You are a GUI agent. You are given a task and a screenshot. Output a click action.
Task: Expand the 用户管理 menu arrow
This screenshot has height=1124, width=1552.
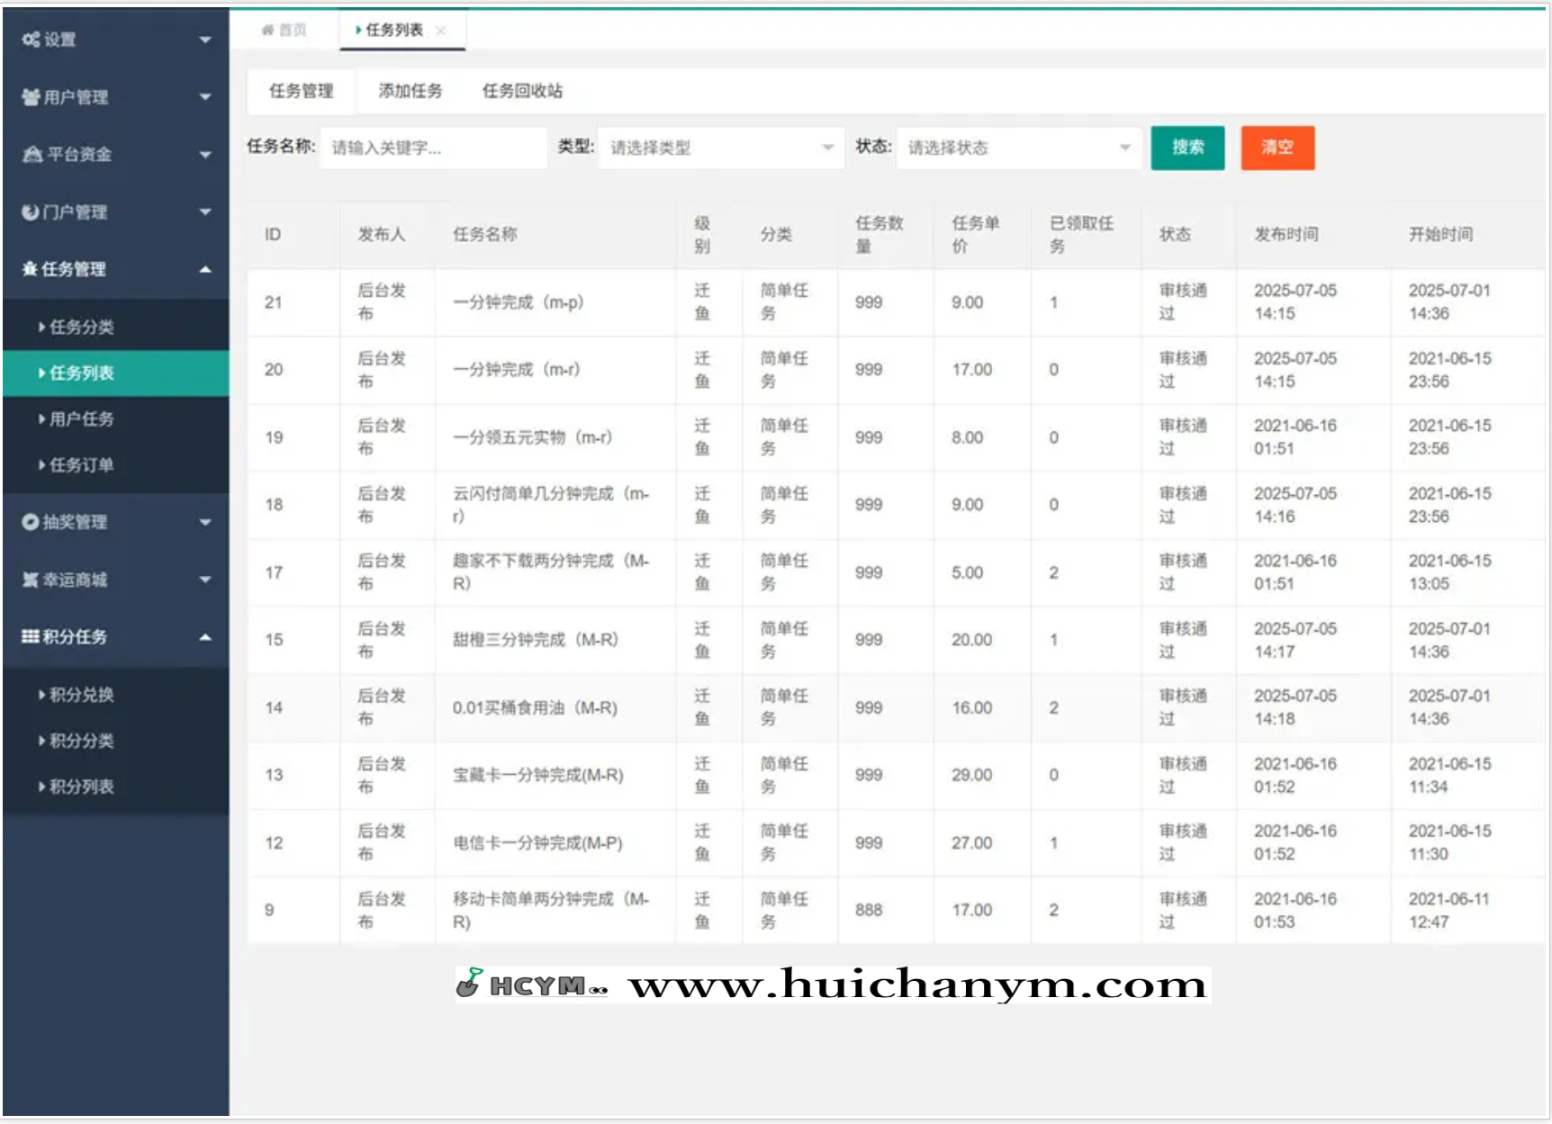coord(205,97)
